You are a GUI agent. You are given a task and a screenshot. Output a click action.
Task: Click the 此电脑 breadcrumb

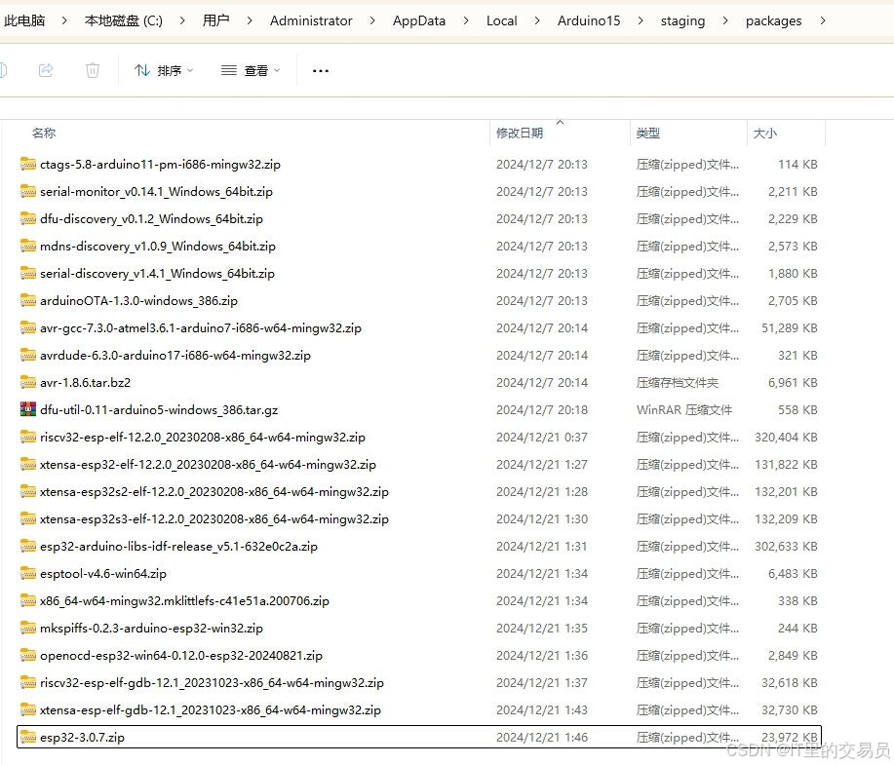click(x=24, y=20)
